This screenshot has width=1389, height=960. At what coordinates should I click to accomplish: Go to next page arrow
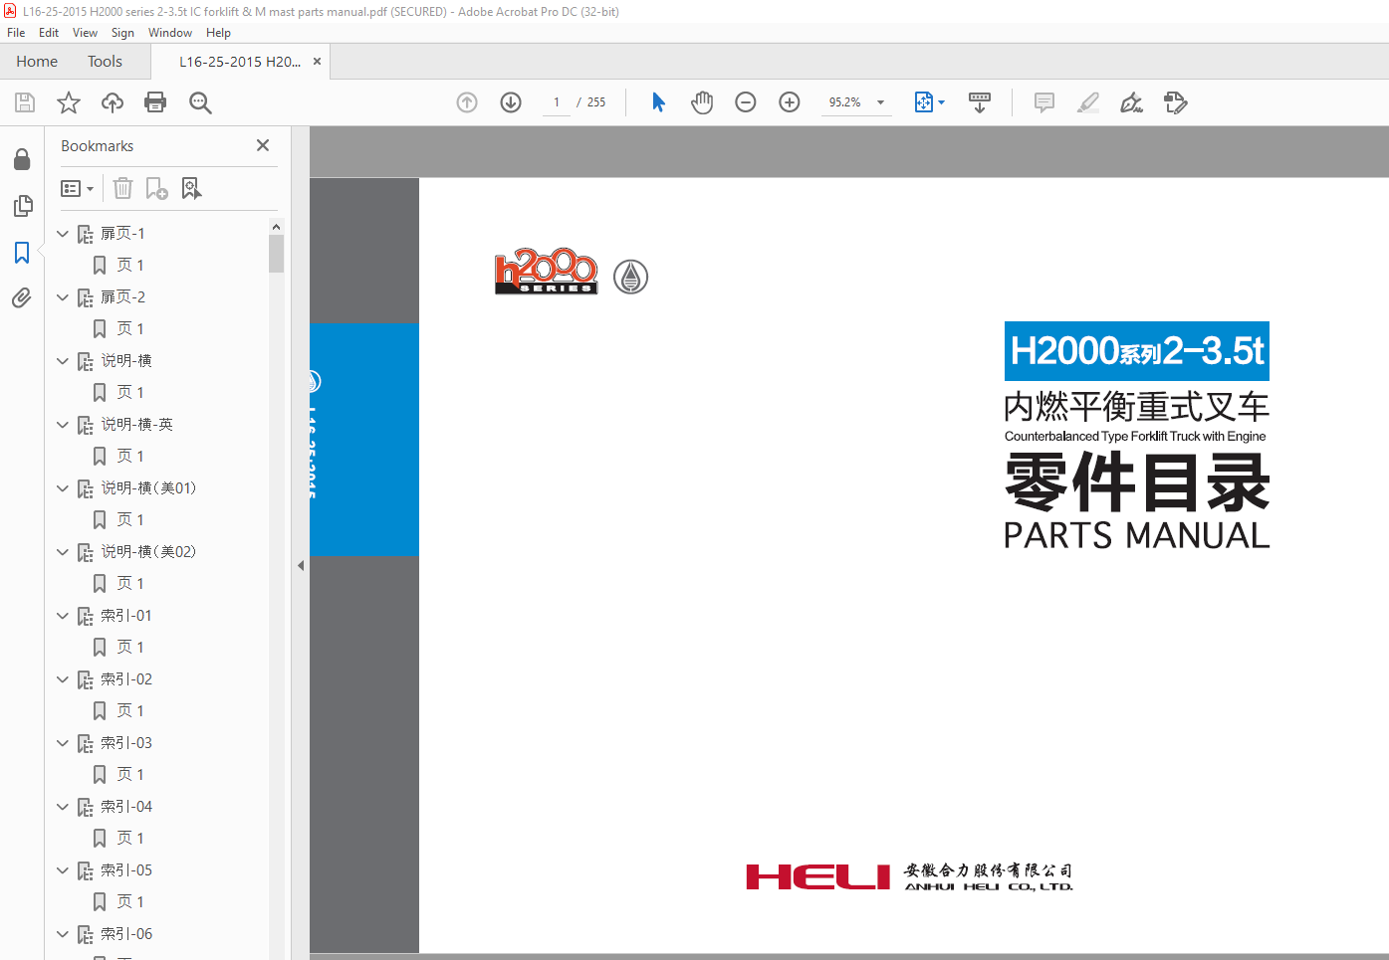(x=511, y=102)
